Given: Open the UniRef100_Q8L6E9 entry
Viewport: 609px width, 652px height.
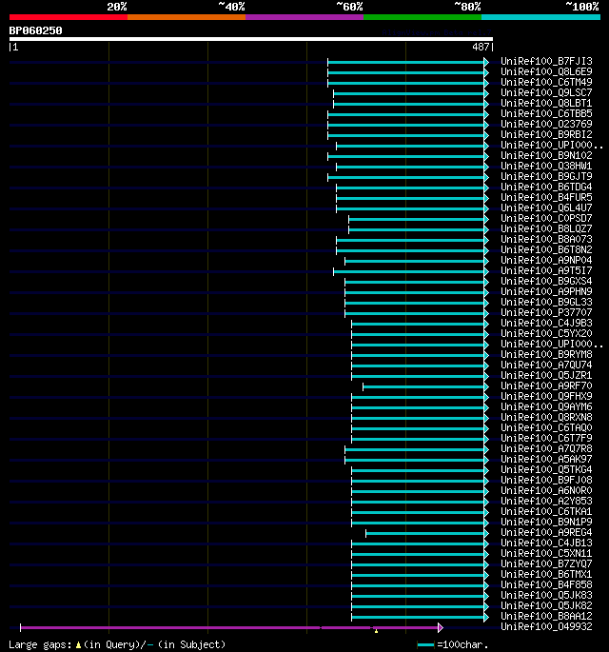Looking at the screenshot, I should click(546, 72).
